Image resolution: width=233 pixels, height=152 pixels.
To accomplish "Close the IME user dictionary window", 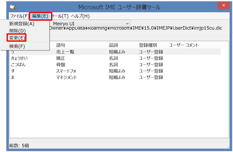I will (x=224, y=5).
